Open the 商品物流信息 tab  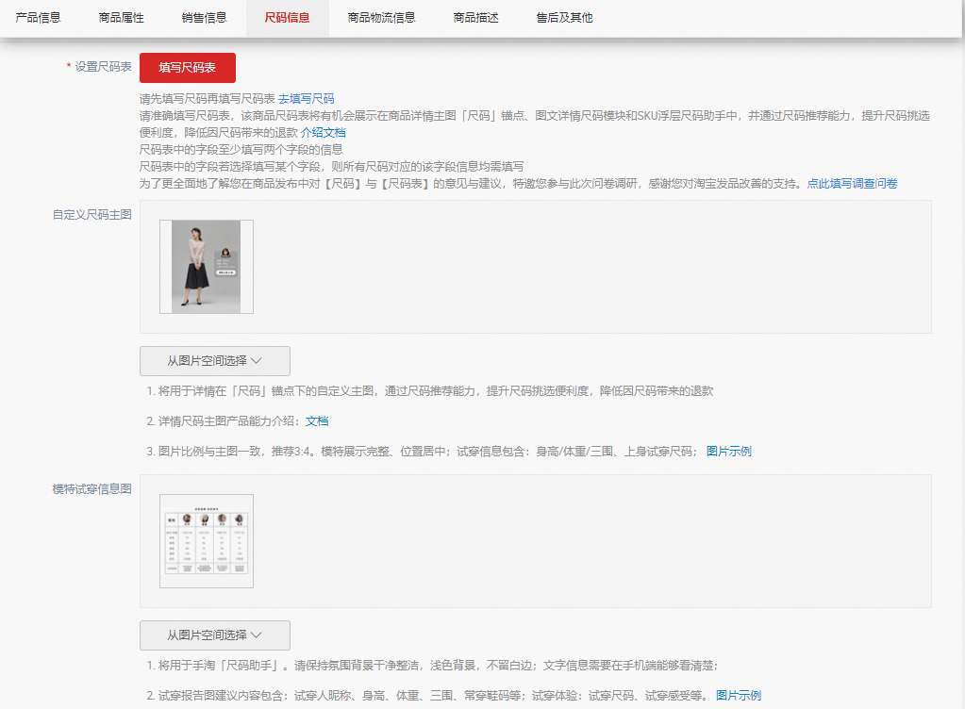point(382,18)
